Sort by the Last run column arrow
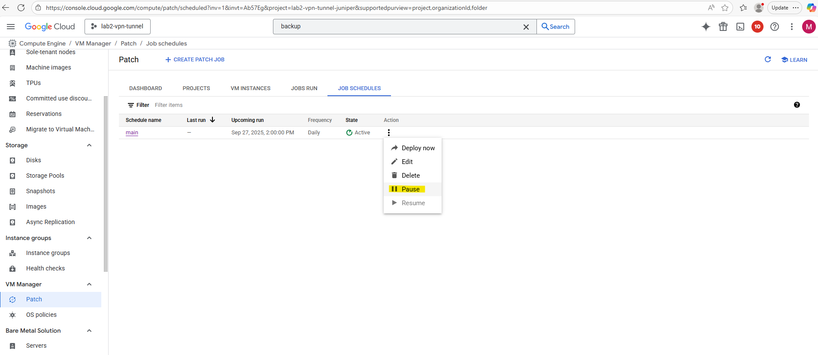The image size is (818, 355). coord(212,120)
